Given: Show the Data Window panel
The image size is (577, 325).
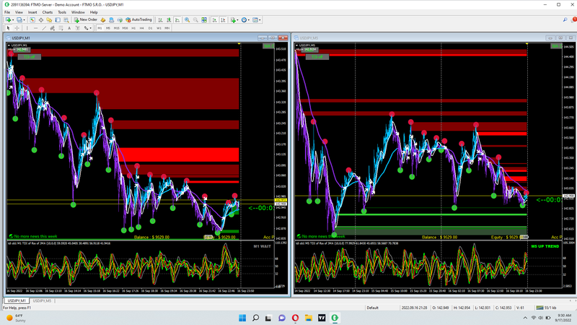Looking at the screenshot, I should pos(41,20).
